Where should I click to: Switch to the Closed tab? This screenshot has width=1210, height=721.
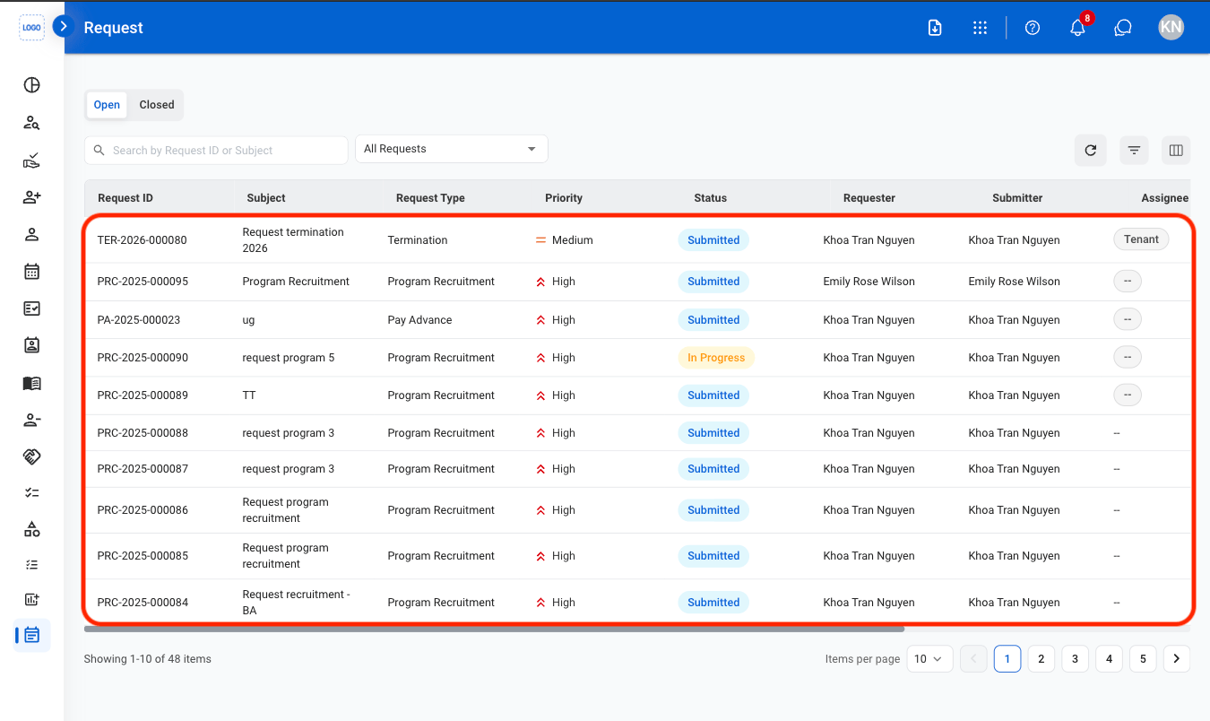point(157,105)
